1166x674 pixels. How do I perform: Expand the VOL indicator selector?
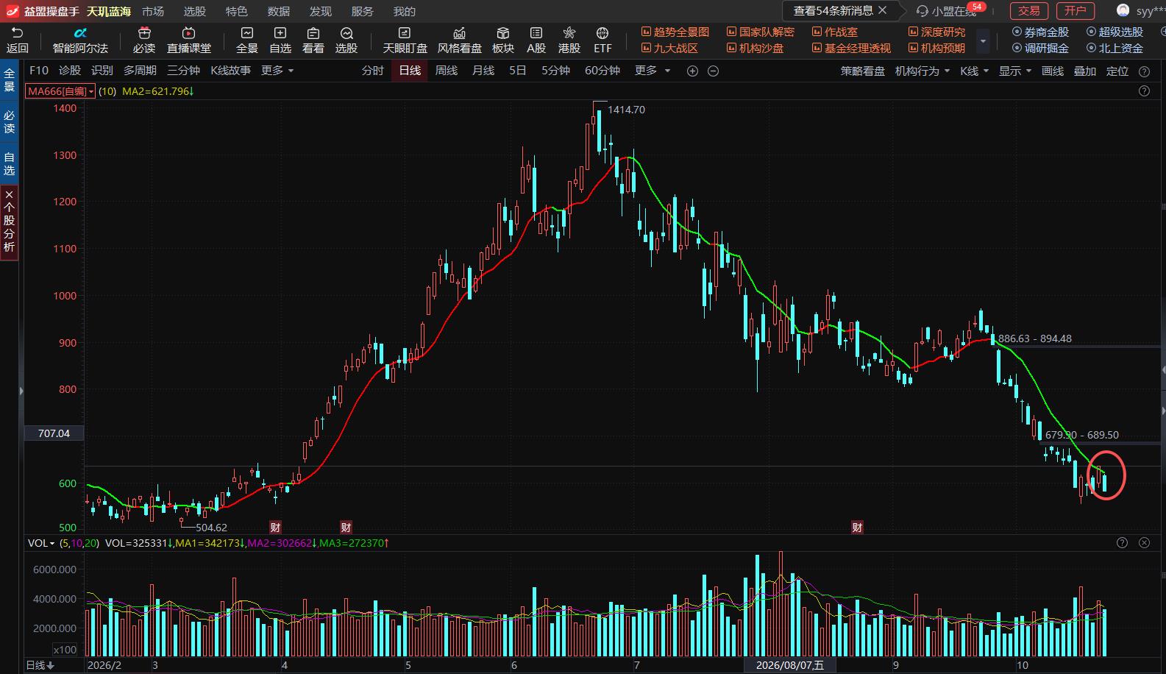(41, 543)
